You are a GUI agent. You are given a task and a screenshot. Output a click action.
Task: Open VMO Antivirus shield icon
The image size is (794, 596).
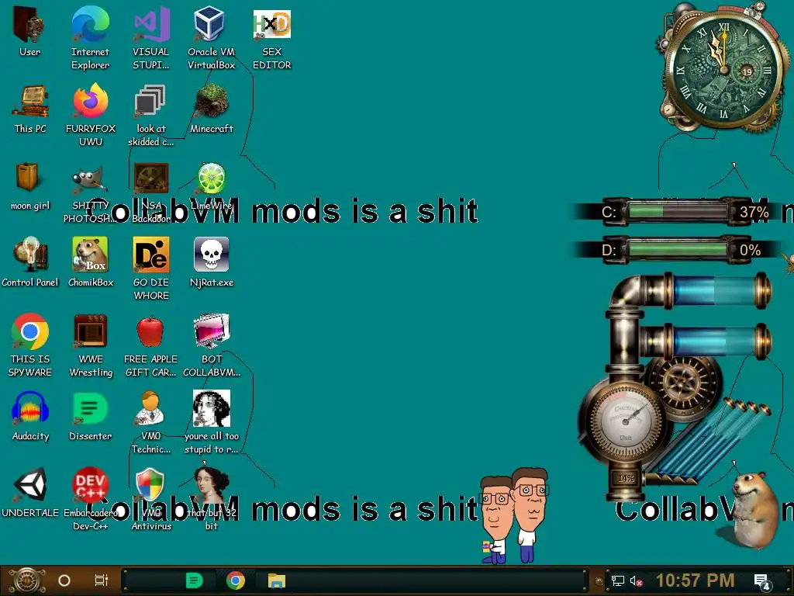(151, 499)
